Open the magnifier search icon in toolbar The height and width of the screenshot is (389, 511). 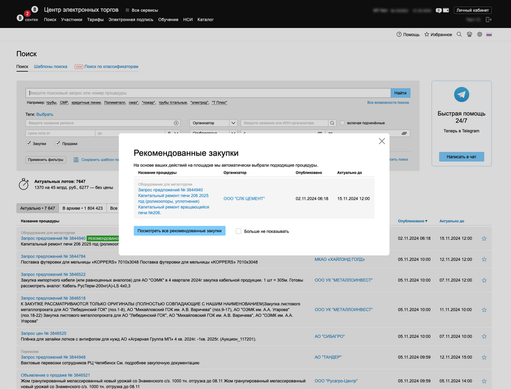pyautogui.click(x=459, y=35)
